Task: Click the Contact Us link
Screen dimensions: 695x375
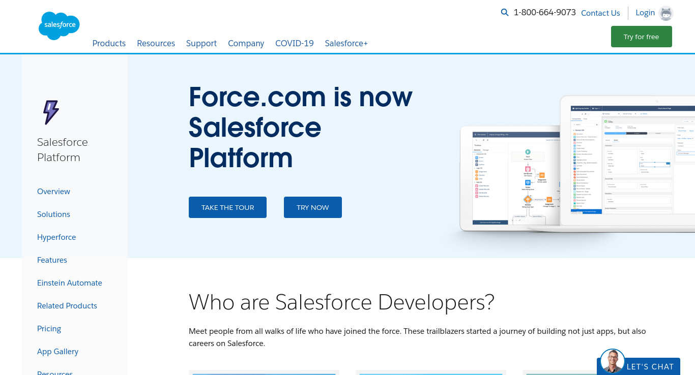Action: click(600, 13)
